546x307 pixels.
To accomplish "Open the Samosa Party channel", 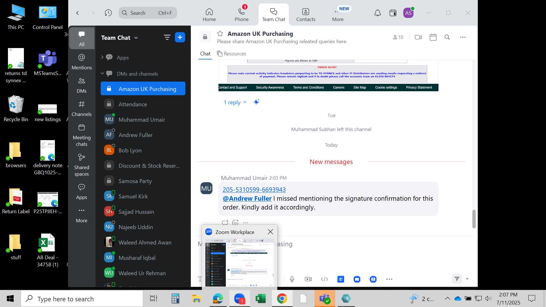I will click(143, 181).
